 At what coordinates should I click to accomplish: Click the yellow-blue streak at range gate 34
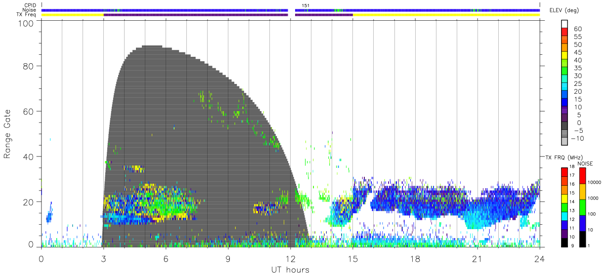(x=134, y=168)
